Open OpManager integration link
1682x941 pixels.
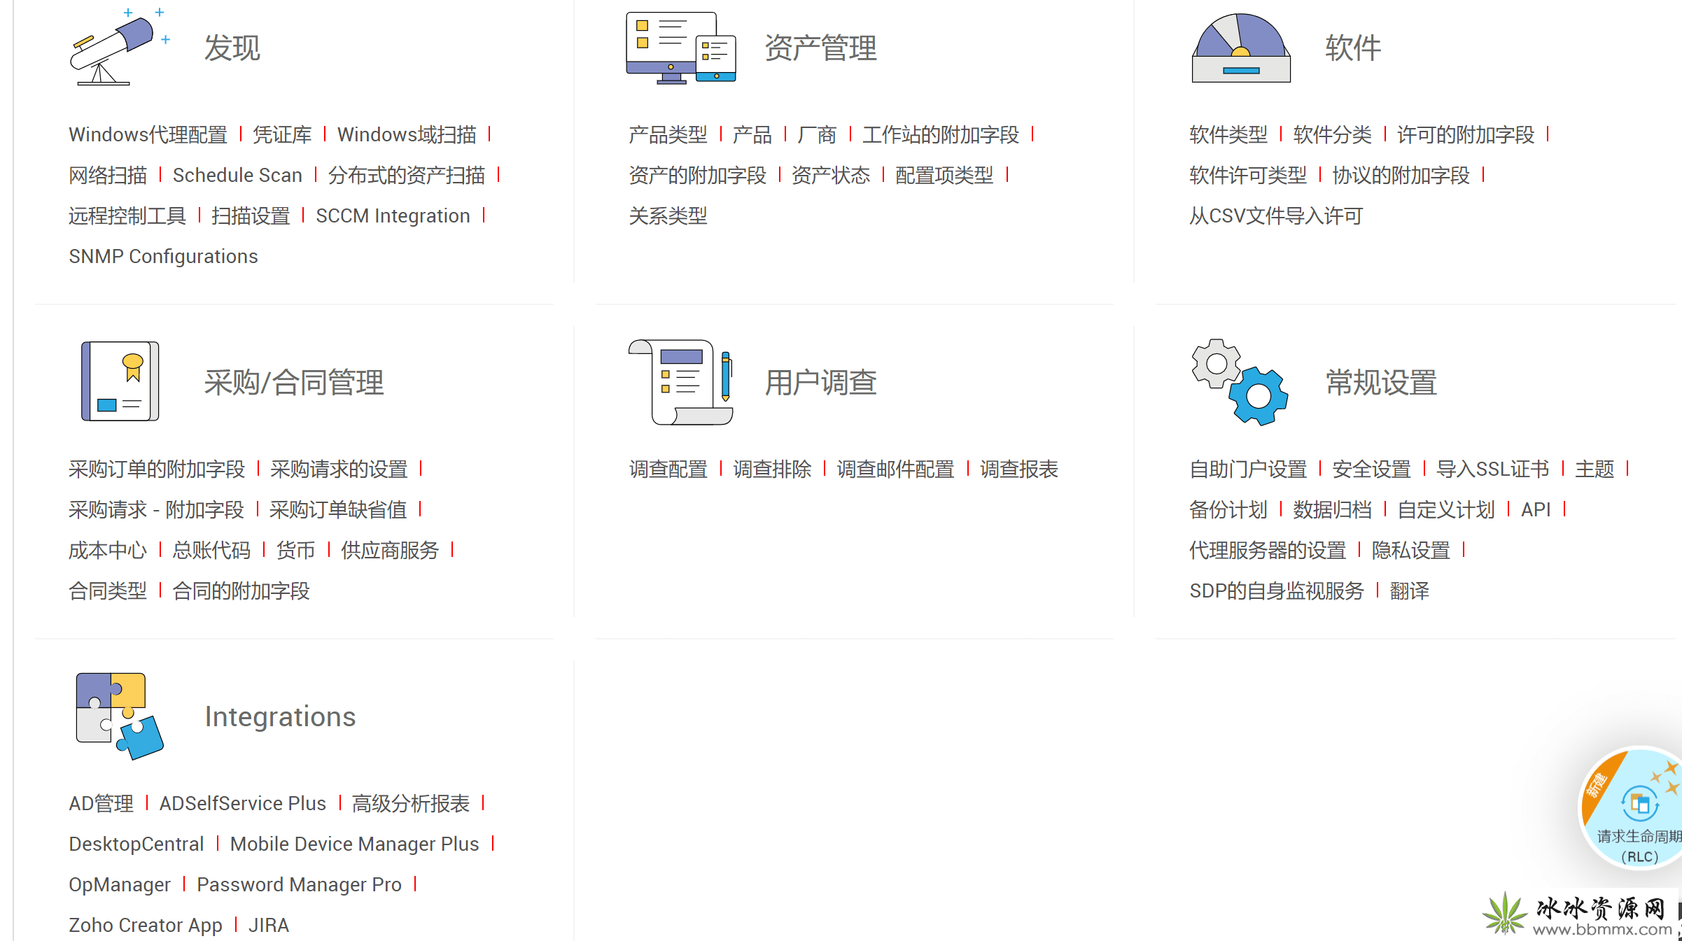[120, 884]
